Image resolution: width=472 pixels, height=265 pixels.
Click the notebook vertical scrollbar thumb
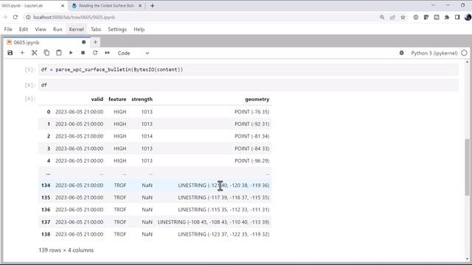[467, 167]
